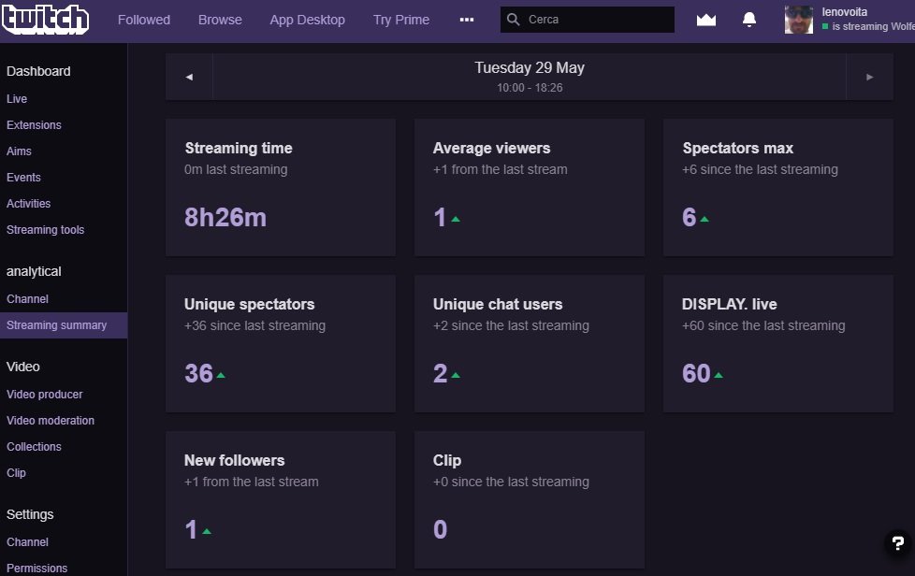Image resolution: width=915 pixels, height=576 pixels.
Task: Open the notifications bell
Action: (749, 20)
